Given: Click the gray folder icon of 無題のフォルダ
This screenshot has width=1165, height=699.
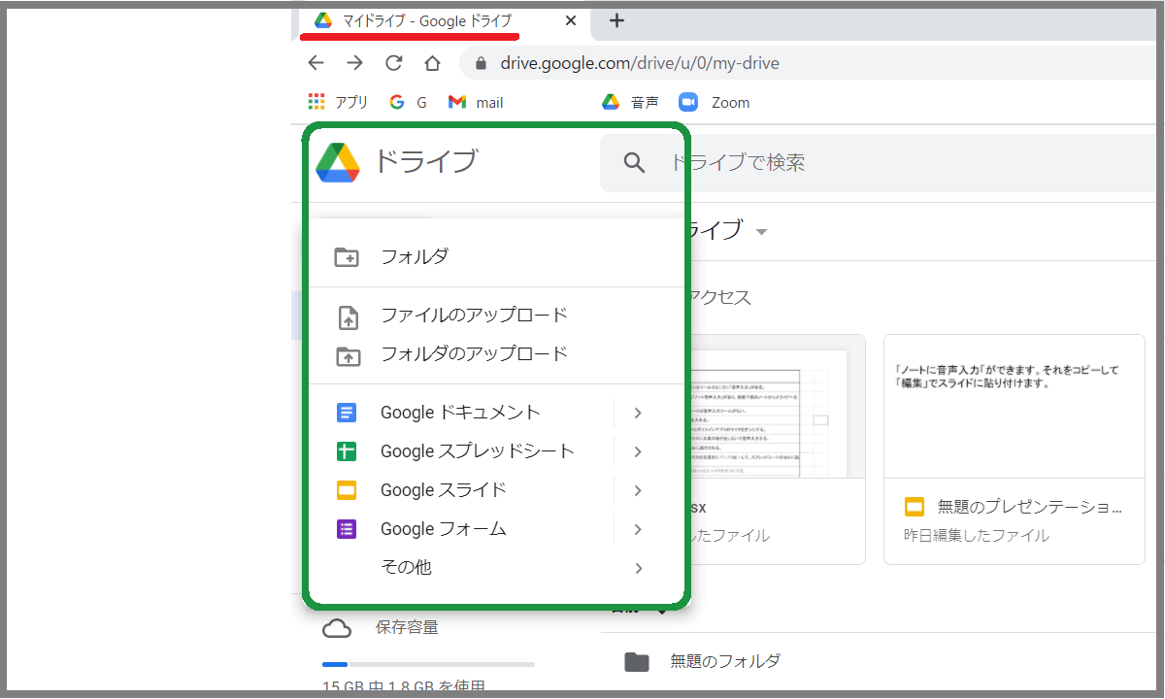Looking at the screenshot, I should tap(636, 662).
